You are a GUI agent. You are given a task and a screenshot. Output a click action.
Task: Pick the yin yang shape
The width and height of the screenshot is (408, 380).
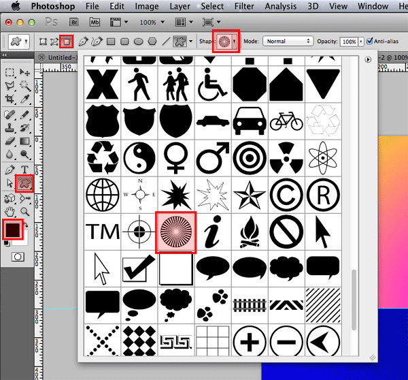tap(139, 158)
